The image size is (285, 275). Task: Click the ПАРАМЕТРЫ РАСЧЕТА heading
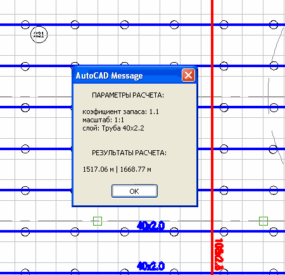[128, 95]
